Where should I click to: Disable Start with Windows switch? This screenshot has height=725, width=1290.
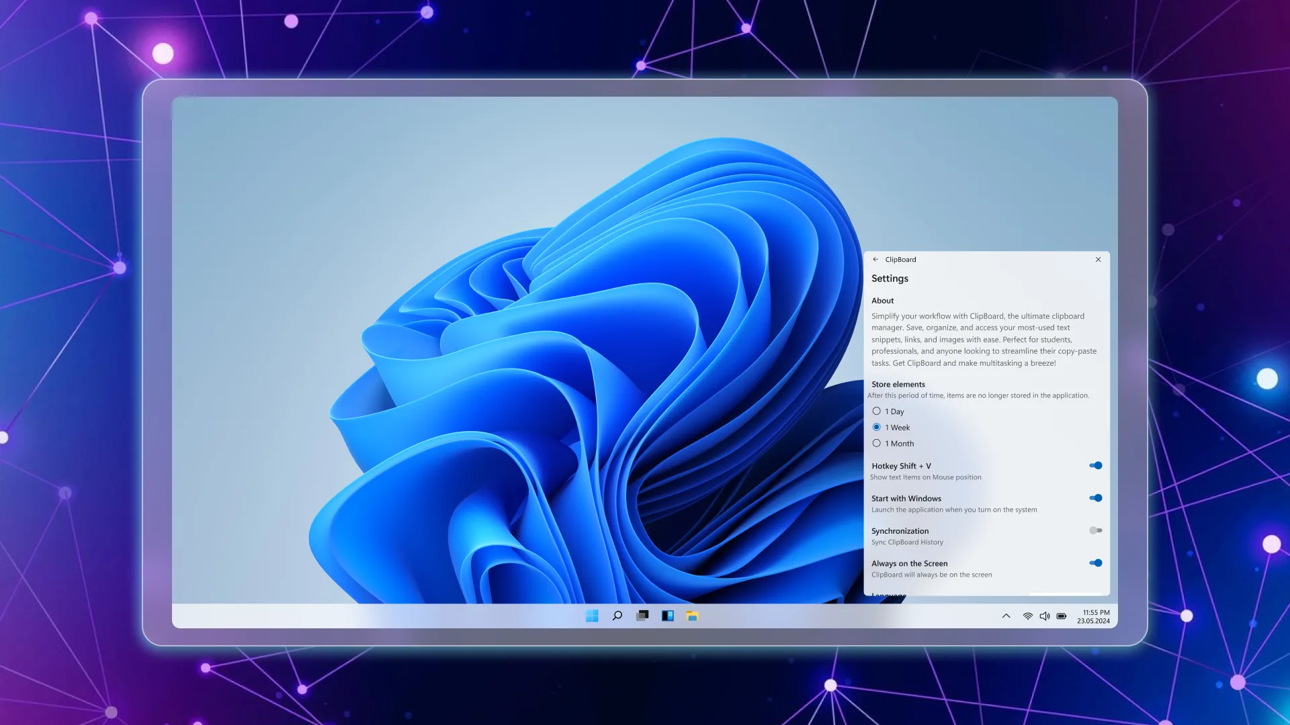point(1096,498)
